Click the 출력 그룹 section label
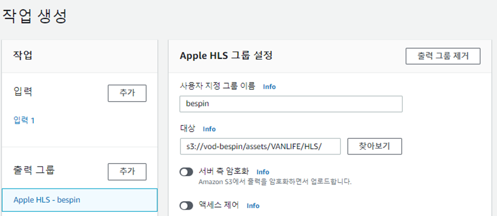Image resolution: width=497 pixels, height=216 pixels. tap(34, 170)
